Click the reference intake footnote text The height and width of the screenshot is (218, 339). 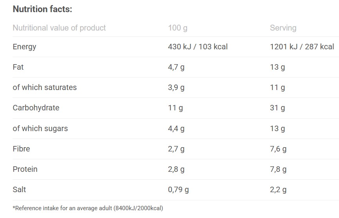(x=88, y=208)
